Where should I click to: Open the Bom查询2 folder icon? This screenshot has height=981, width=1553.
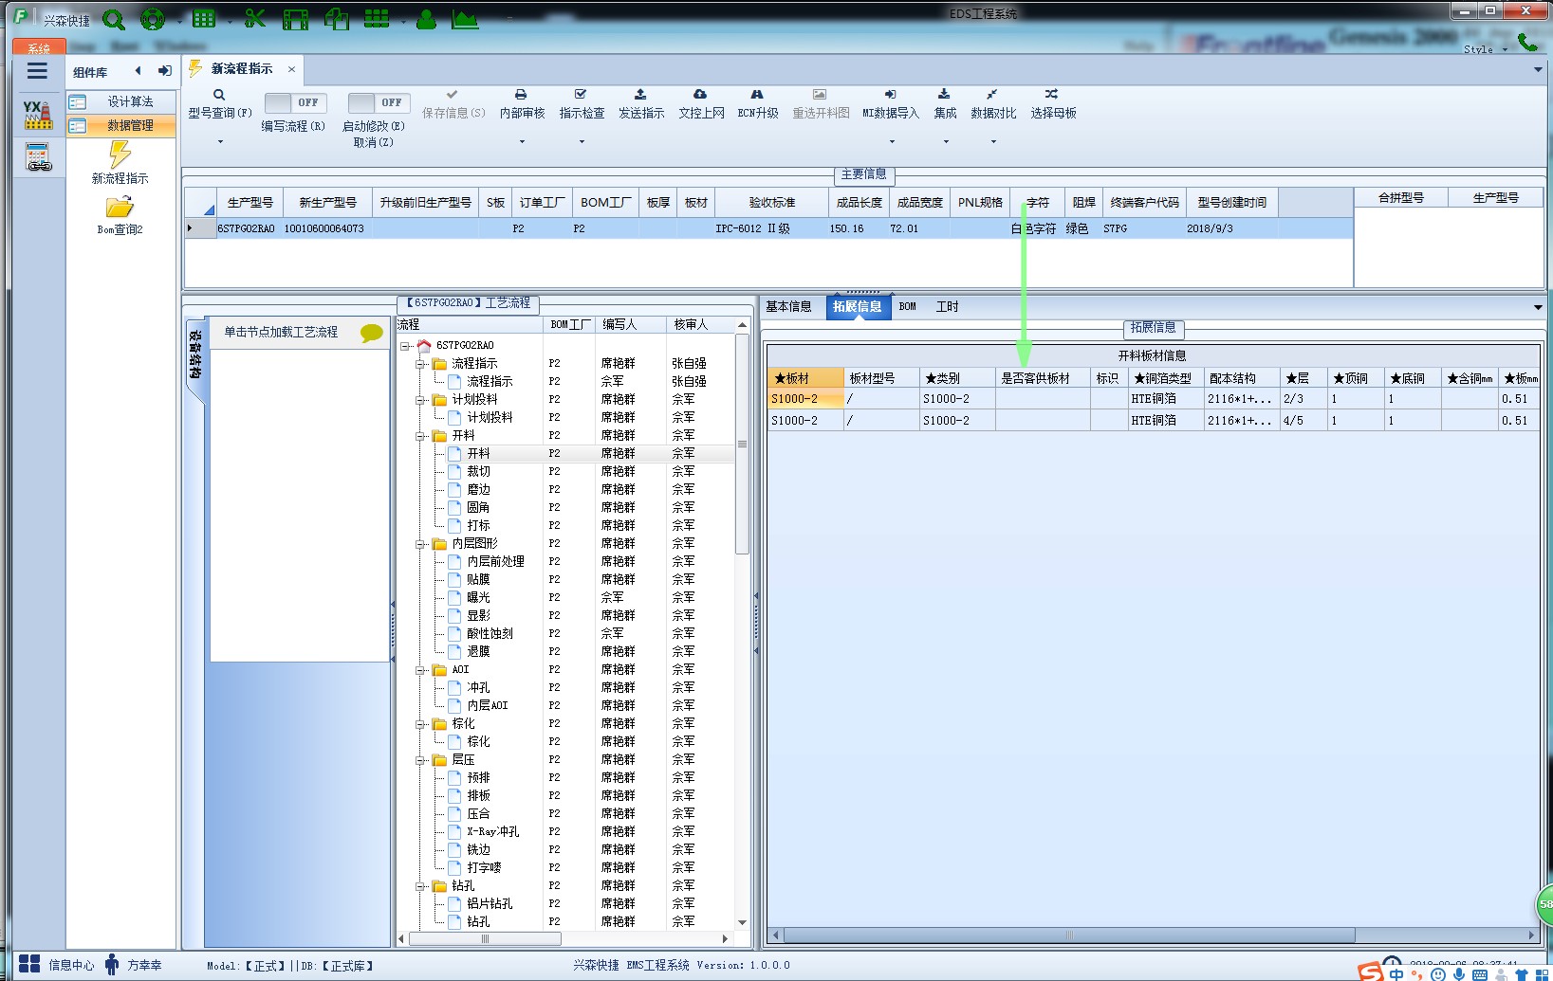(x=120, y=207)
